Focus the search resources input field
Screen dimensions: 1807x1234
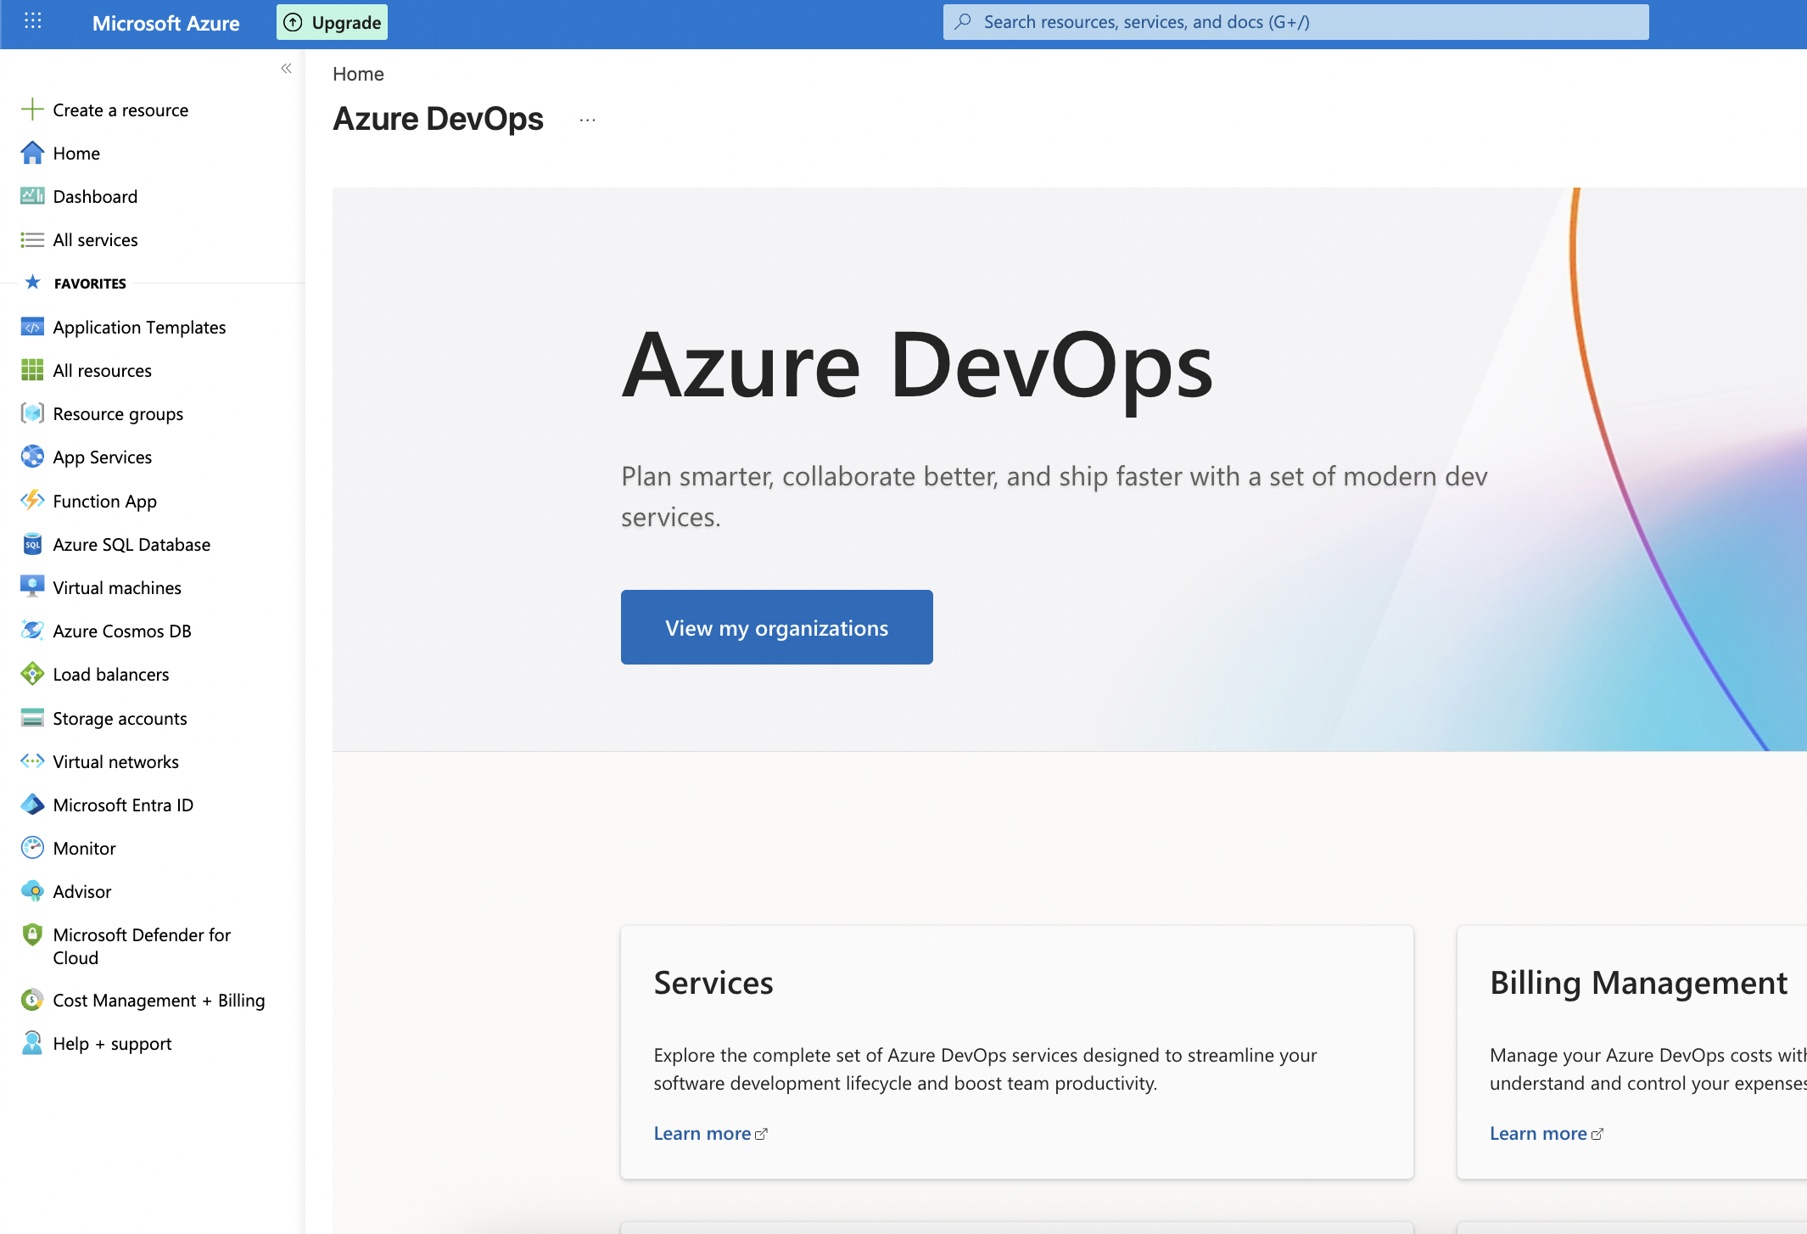pyautogui.click(x=1296, y=22)
